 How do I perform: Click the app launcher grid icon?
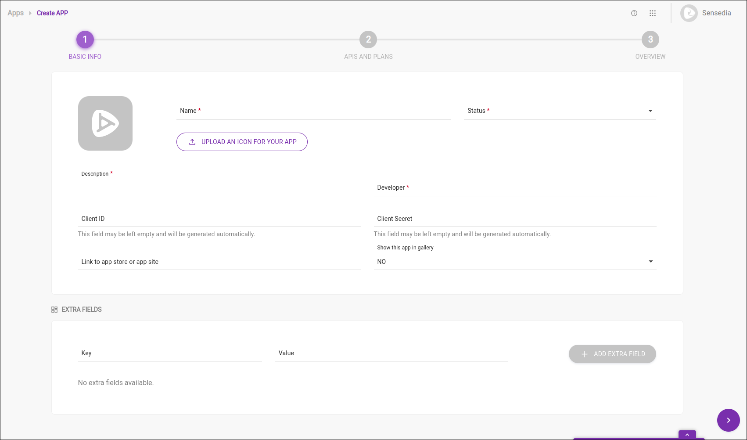653,13
